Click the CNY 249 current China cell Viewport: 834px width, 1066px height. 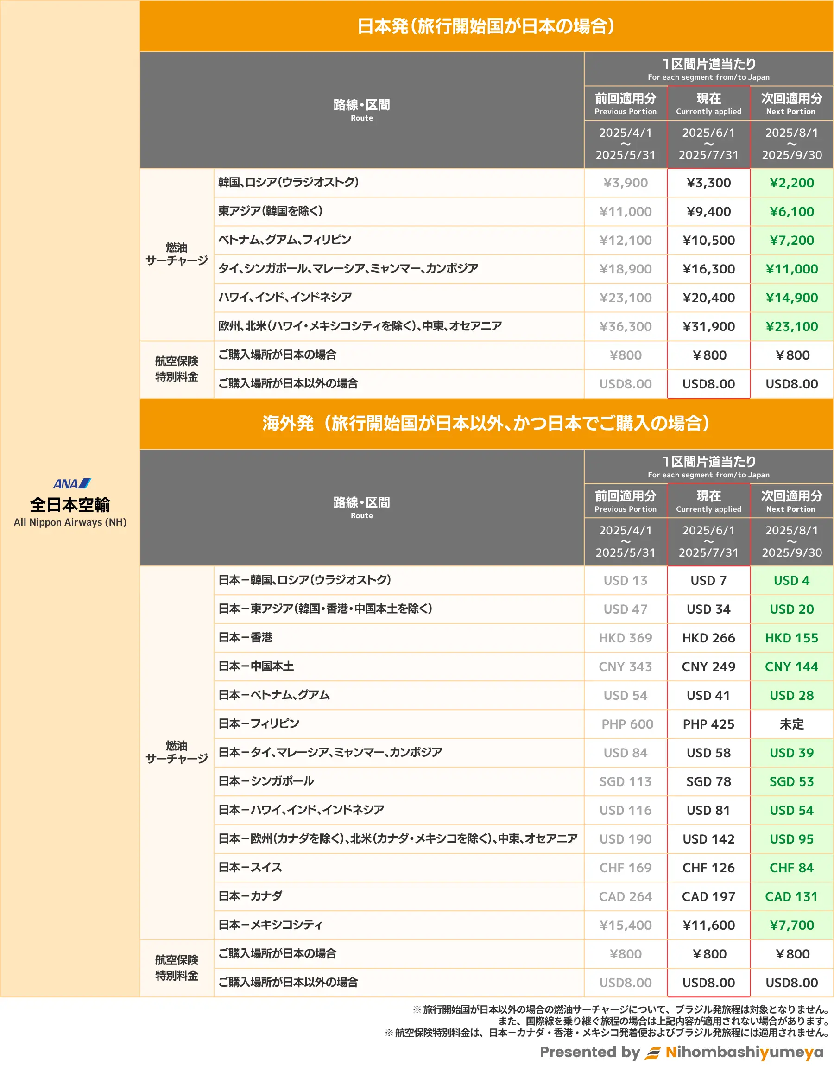click(x=708, y=667)
